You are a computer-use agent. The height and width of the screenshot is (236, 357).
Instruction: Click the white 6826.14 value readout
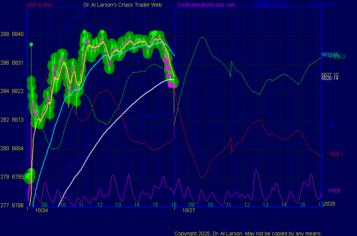pos(329,78)
